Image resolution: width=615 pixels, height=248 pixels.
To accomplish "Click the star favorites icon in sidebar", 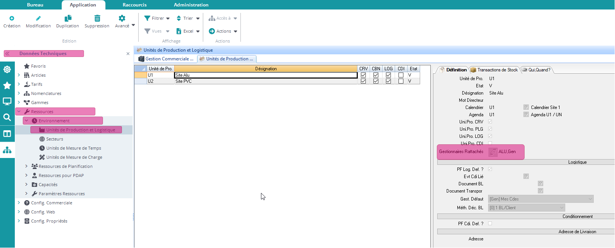I will click(7, 85).
